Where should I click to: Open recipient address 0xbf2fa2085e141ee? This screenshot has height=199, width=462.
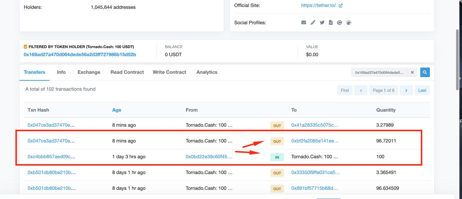coord(315,141)
